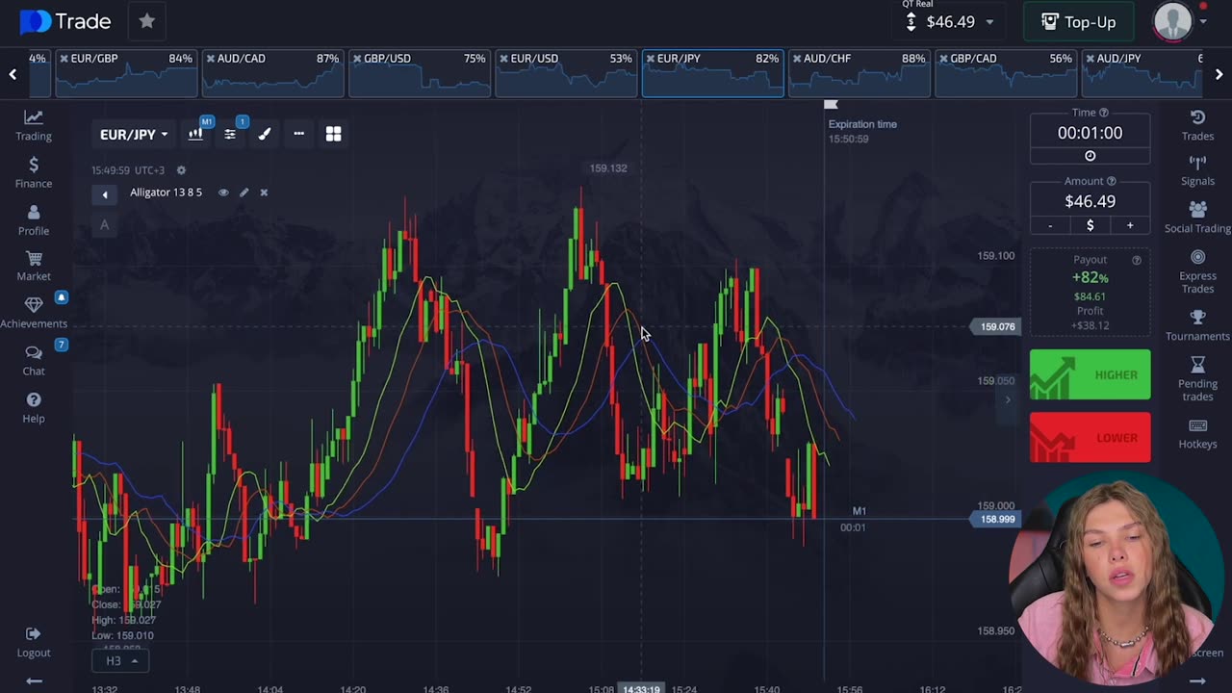The height and width of the screenshot is (693, 1232).
Task: Place a LOWER trade
Action: tap(1090, 437)
